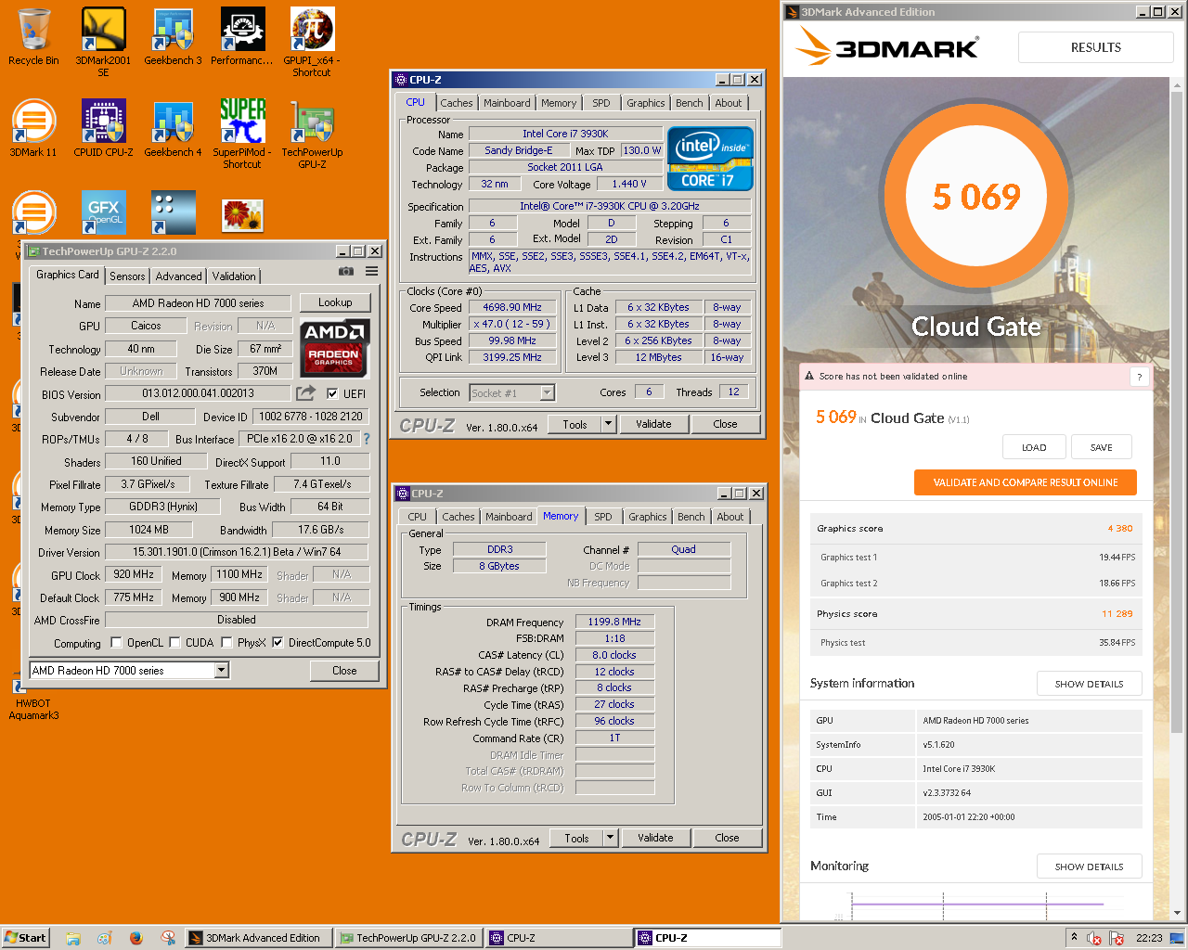Open Geekbench 4 desktop shortcut
1188x950 pixels.
coord(173,129)
